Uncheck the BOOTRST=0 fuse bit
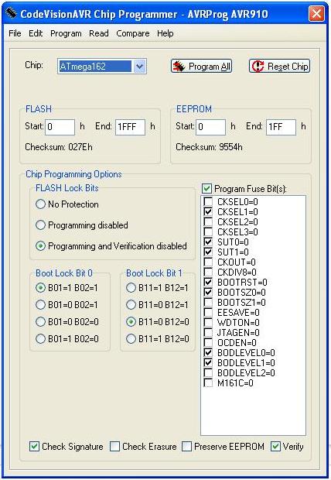 [x=208, y=282]
